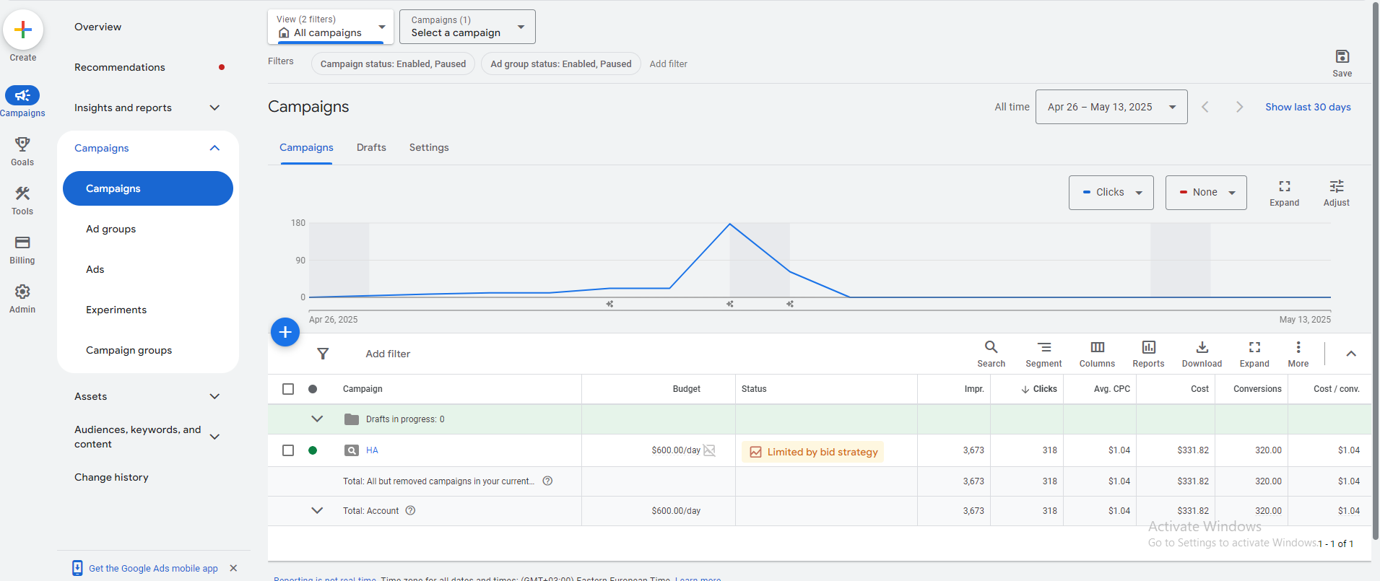This screenshot has width=1380, height=581.
Task: Open the More three-dot menu
Action: 1298,347
